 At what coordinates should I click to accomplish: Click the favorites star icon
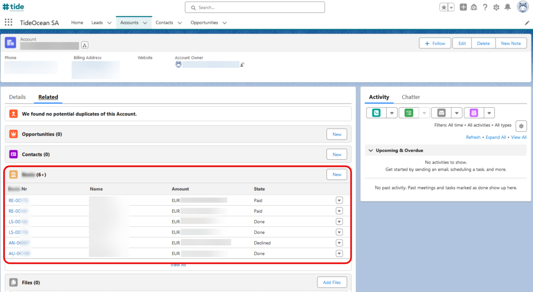443,7
